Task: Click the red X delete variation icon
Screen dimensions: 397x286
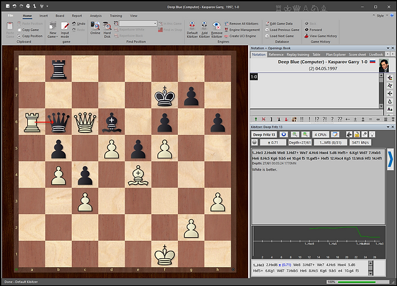Action: click(264, 119)
